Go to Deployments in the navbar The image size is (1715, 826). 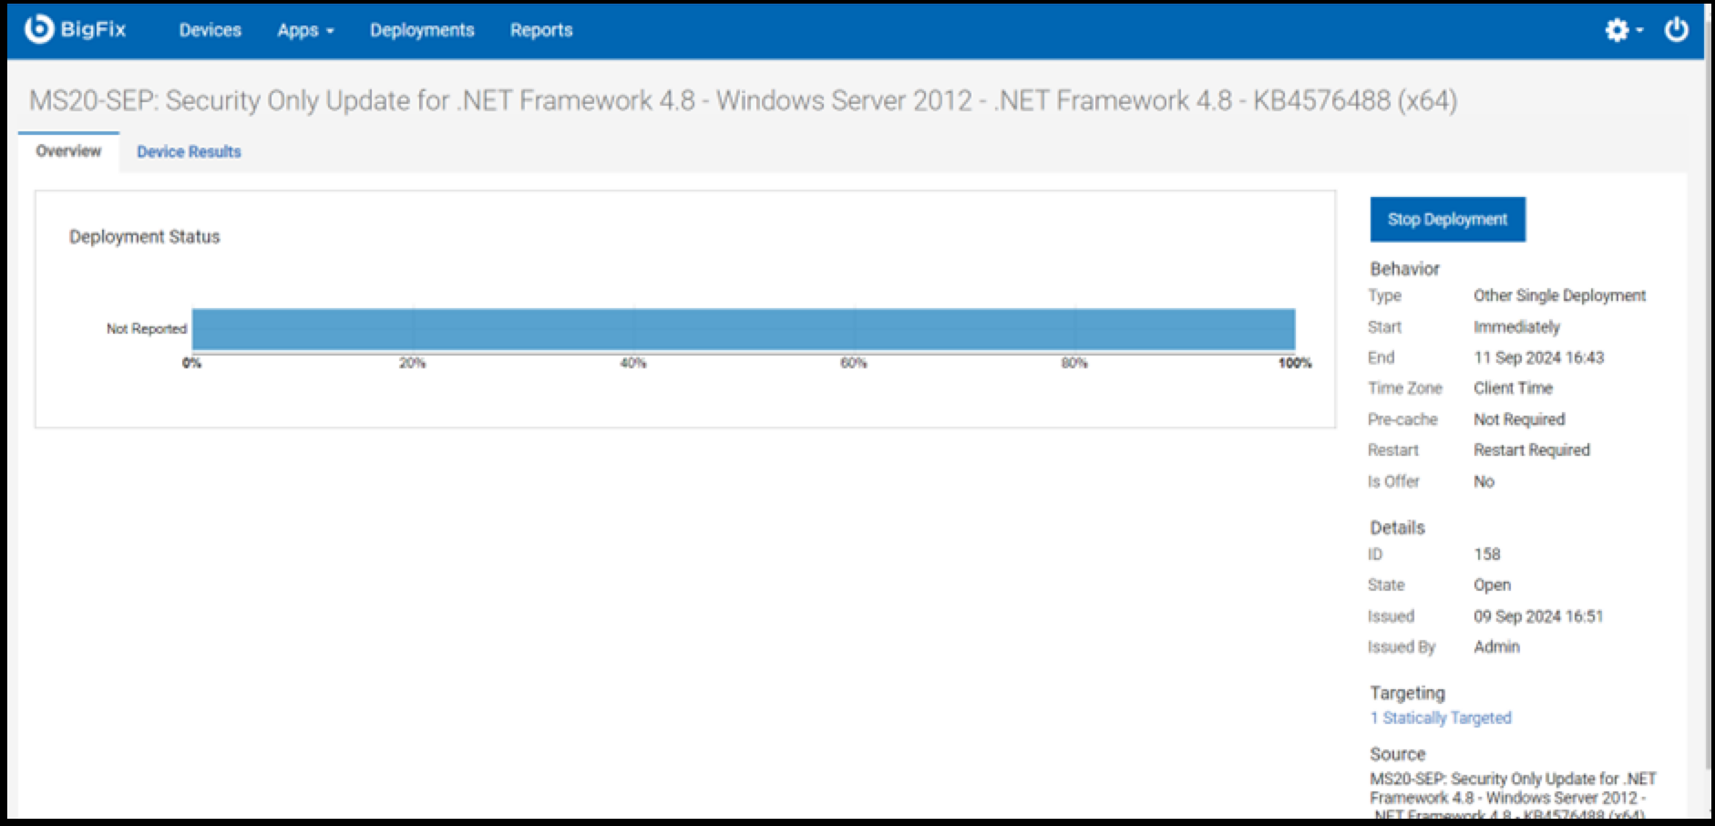click(x=422, y=30)
